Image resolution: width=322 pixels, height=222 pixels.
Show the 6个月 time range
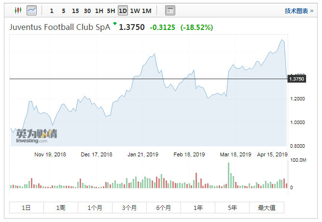click(x=164, y=208)
